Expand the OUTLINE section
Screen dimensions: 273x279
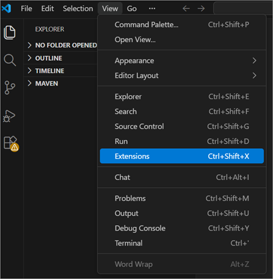click(61, 58)
